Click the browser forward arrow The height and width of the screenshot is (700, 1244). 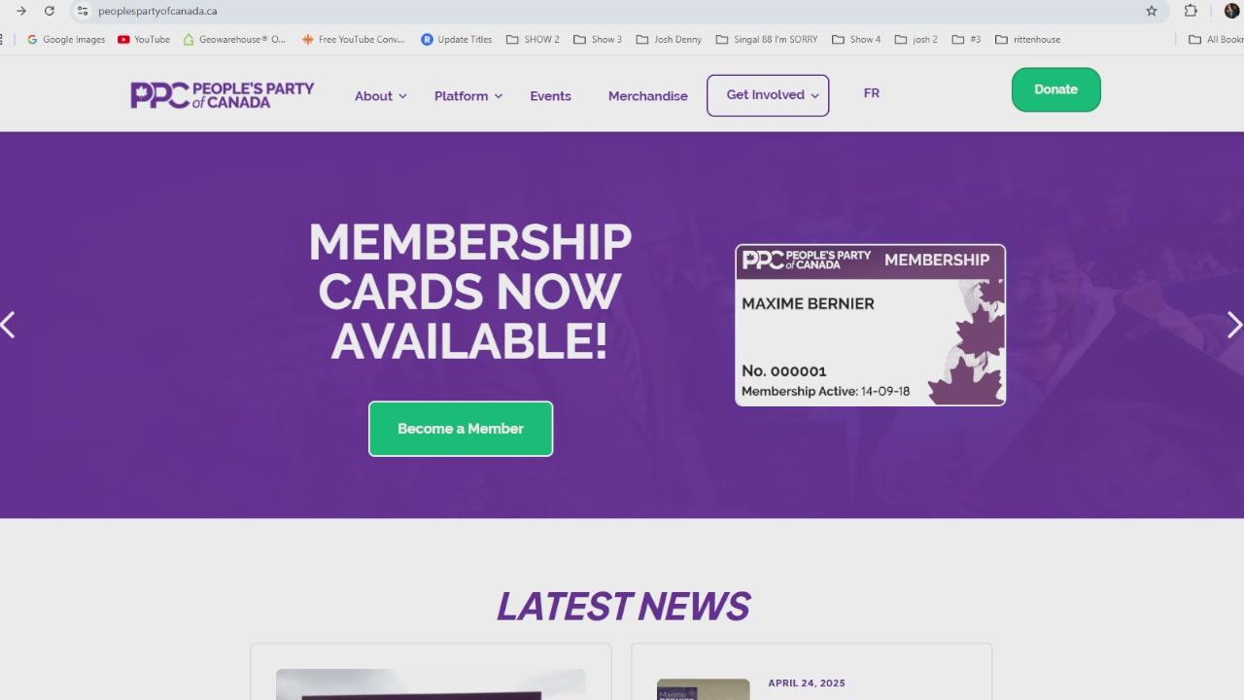pyautogui.click(x=20, y=11)
